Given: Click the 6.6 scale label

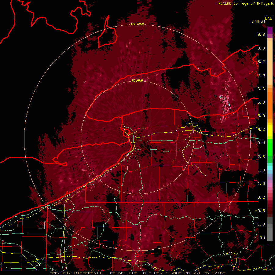Looking at the screenshot, I should tap(261, 89).
